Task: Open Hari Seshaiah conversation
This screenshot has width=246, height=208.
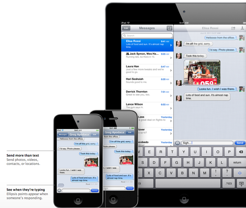Action: pyautogui.click(x=147, y=83)
